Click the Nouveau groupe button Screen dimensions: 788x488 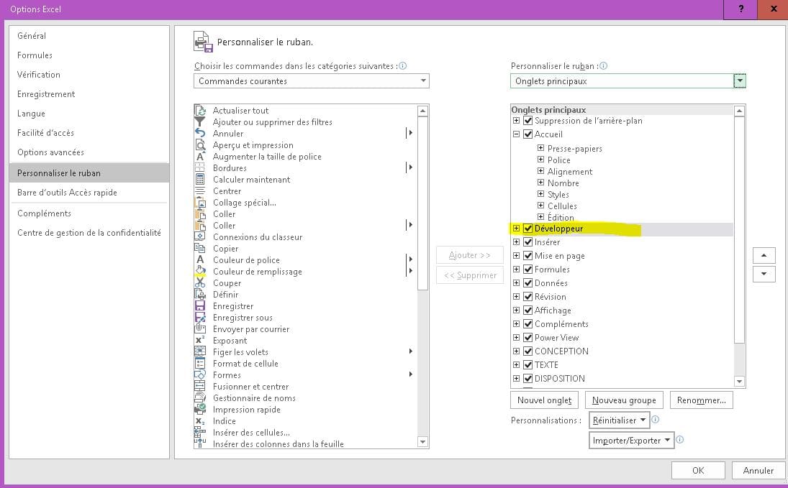click(x=624, y=400)
